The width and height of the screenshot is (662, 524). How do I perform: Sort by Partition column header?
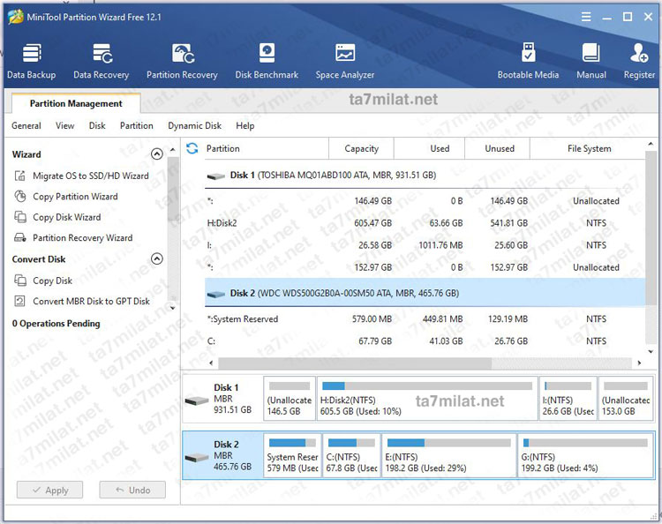[267, 148]
